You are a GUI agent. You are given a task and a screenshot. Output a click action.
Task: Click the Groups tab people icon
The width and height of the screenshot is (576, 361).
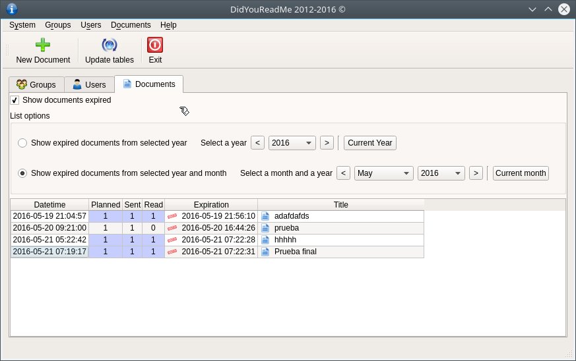pos(21,84)
